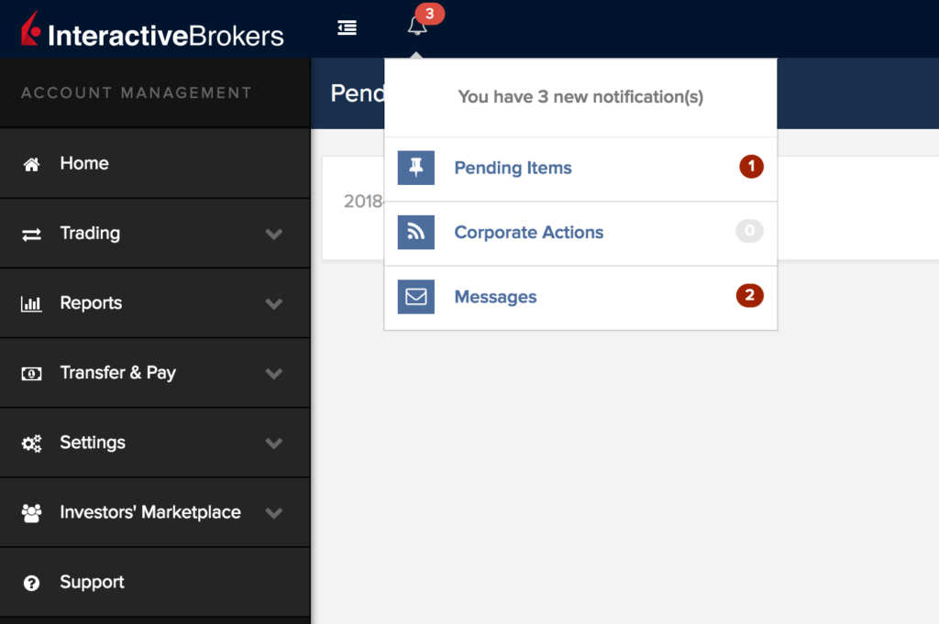Click the Corporate Actions feed icon

click(415, 233)
